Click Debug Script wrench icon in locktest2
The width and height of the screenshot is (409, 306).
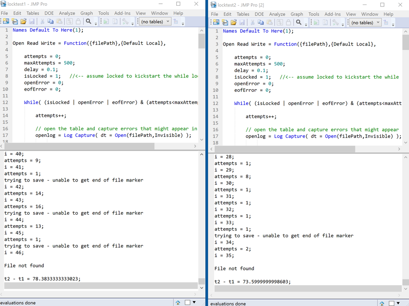tap(336, 23)
